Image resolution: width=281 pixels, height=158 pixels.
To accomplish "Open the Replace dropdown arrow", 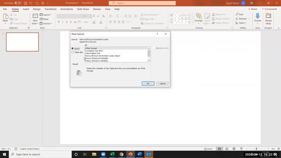I will 249,18.
